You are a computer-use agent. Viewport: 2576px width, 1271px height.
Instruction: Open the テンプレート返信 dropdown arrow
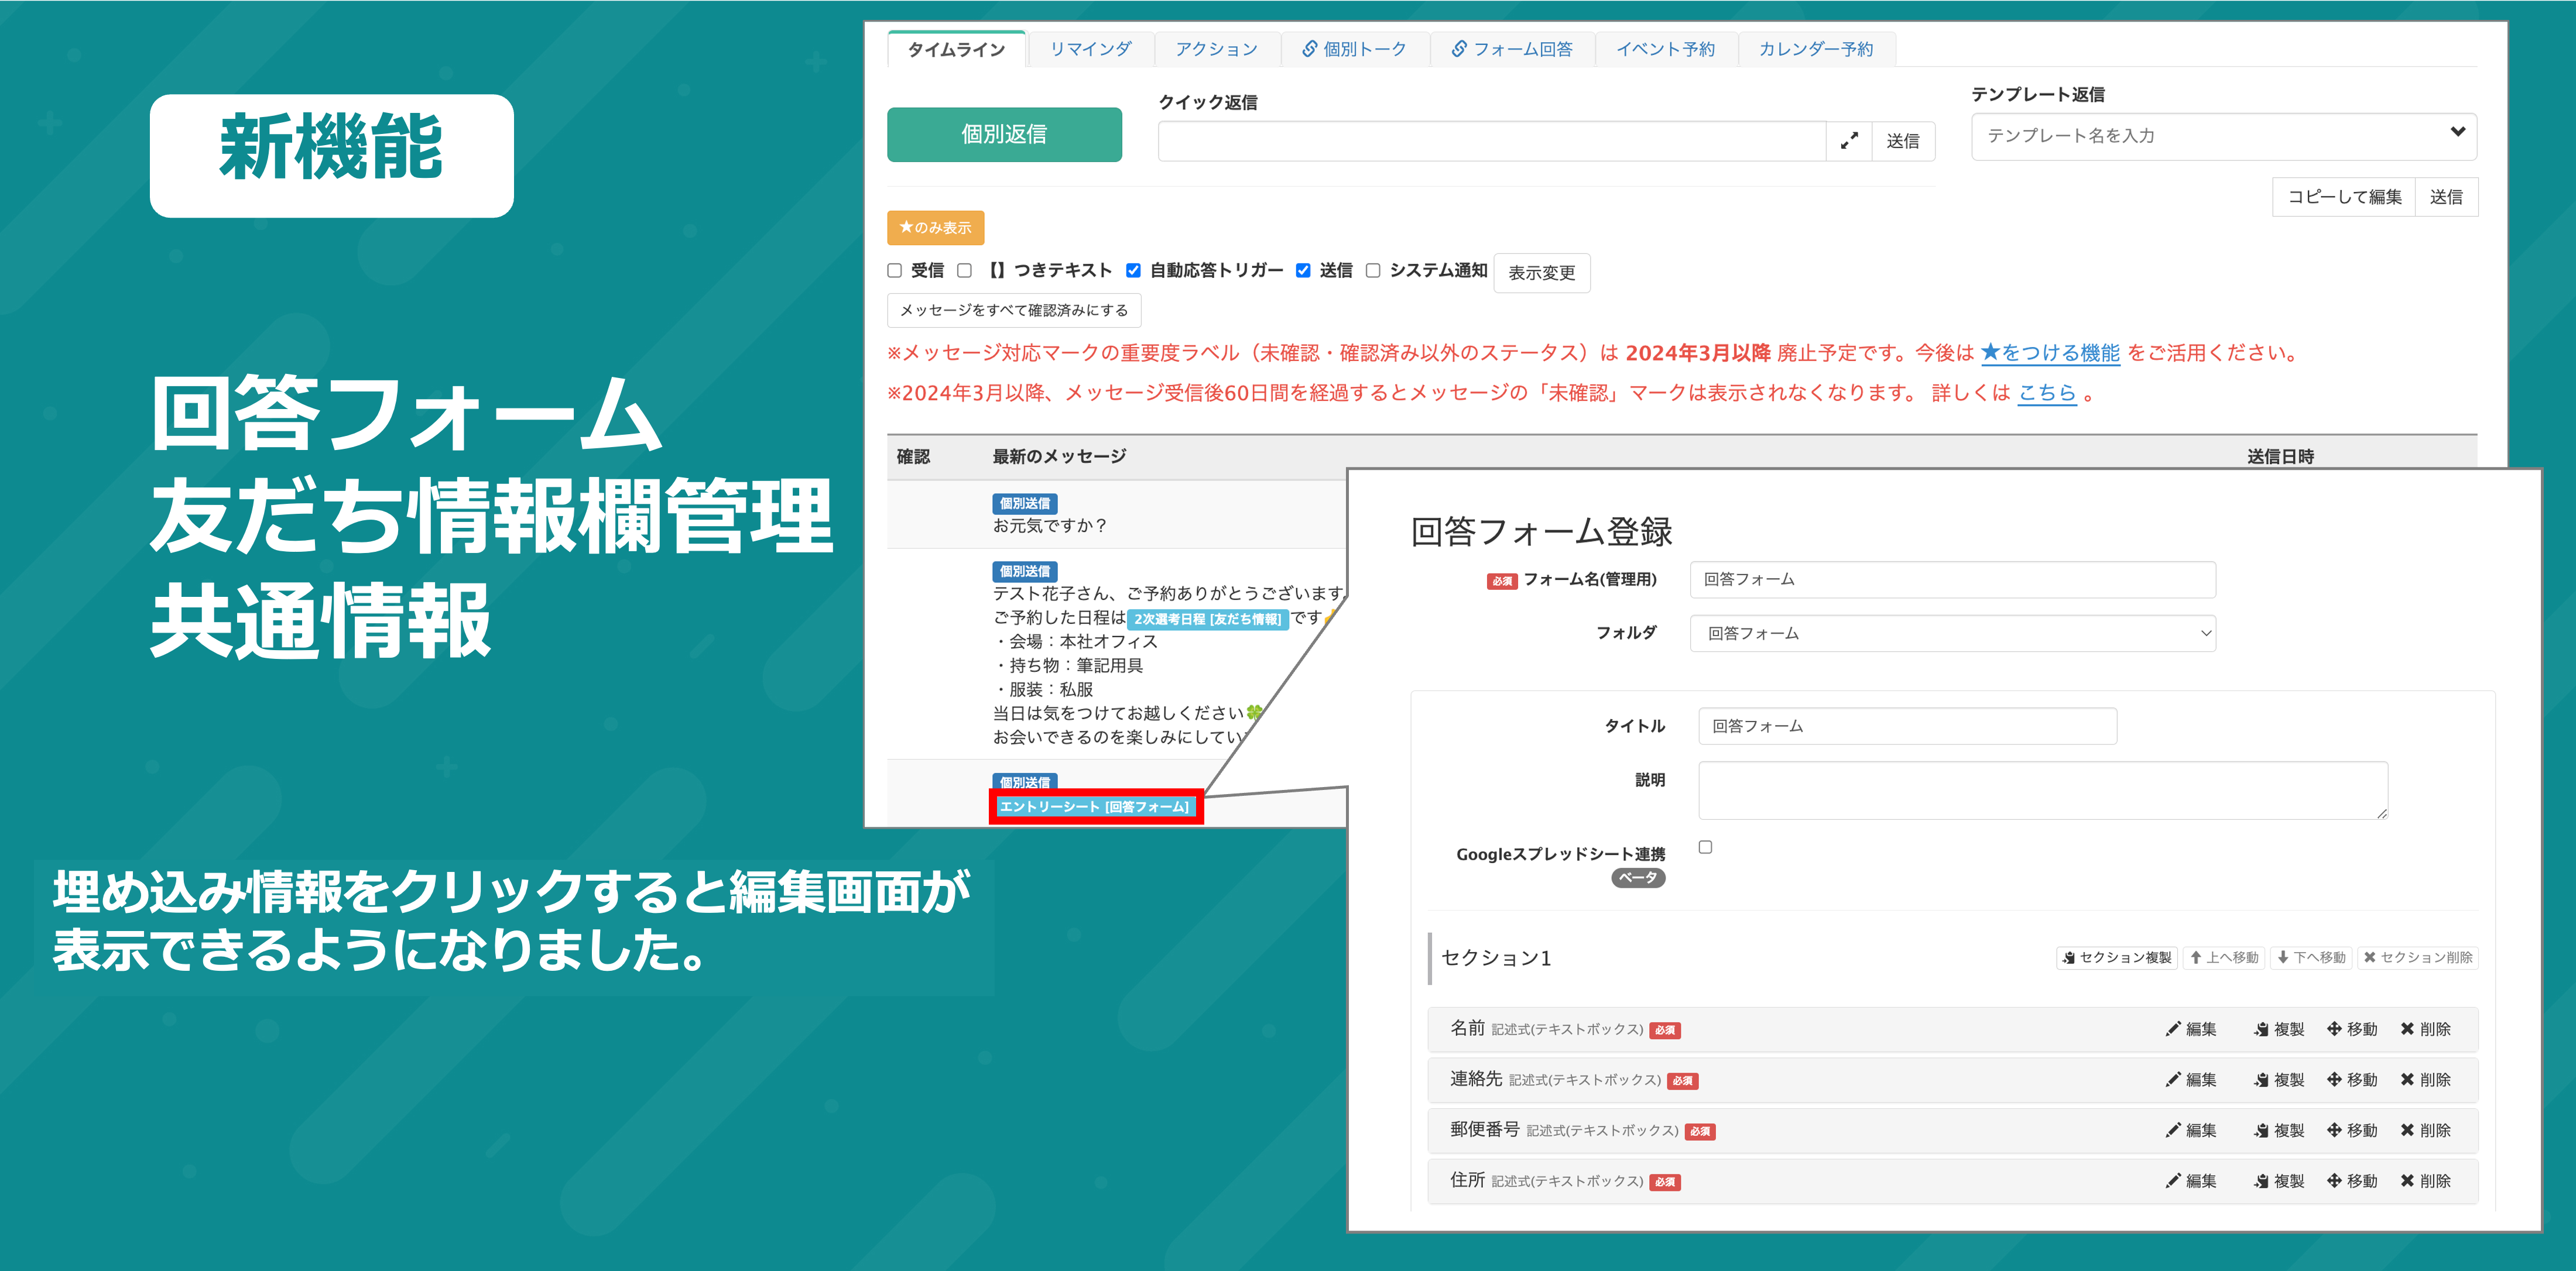click(x=2457, y=133)
